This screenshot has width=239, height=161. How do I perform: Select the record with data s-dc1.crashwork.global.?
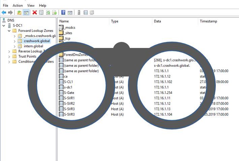(x=81, y=65)
